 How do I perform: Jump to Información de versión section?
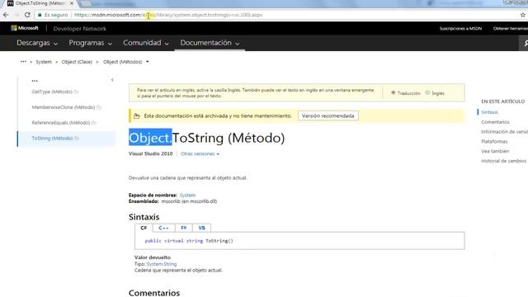click(504, 132)
